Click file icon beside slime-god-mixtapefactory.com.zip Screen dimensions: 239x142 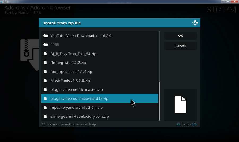coord(45,116)
